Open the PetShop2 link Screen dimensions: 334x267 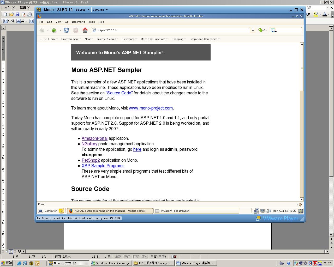pyautogui.click(x=91, y=160)
